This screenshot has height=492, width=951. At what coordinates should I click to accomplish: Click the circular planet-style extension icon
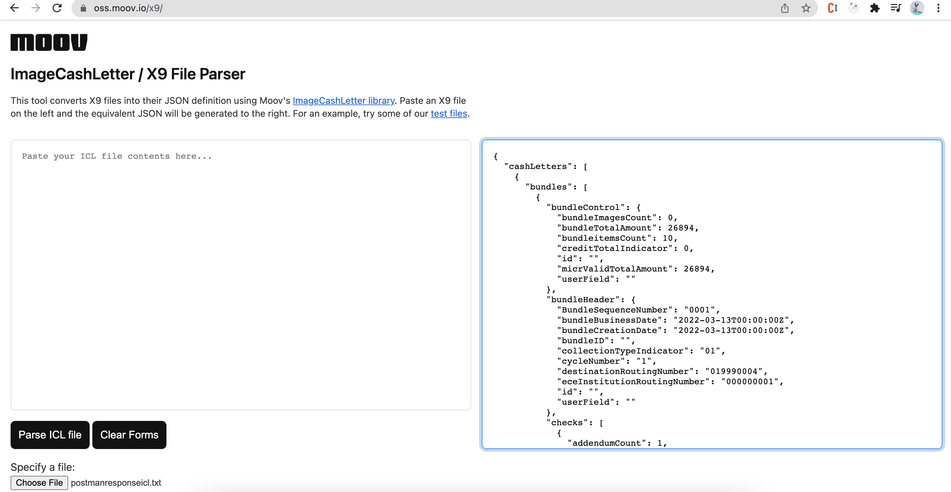pyautogui.click(x=853, y=8)
